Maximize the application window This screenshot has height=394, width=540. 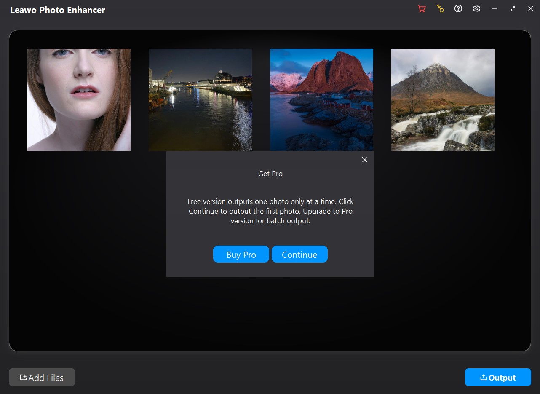coord(513,9)
